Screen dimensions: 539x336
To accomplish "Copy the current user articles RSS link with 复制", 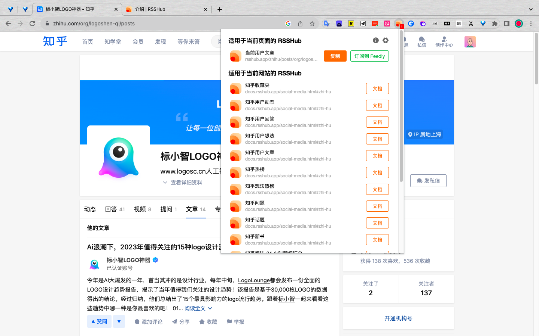I will tap(335, 56).
